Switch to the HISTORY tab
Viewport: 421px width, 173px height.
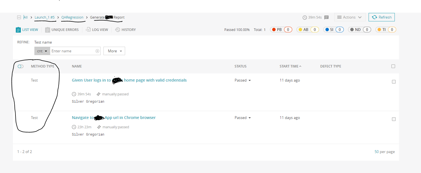pos(125,30)
